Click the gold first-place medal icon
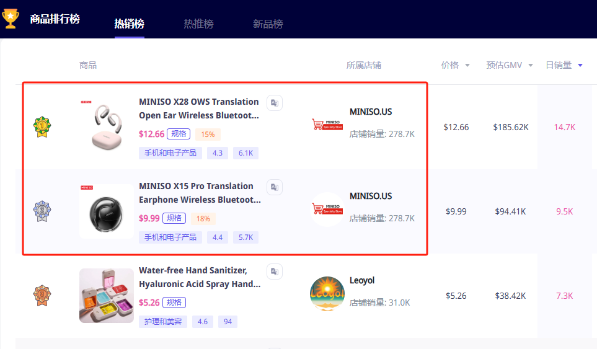 coord(42,127)
